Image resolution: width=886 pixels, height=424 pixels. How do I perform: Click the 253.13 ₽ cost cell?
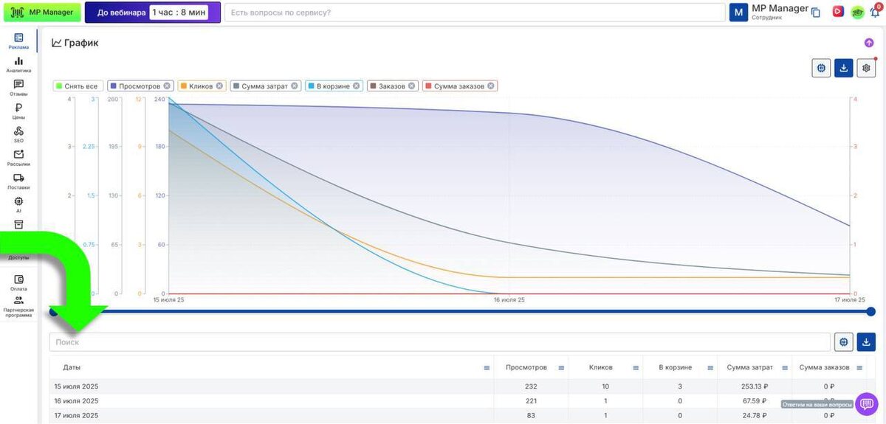[754, 386]
